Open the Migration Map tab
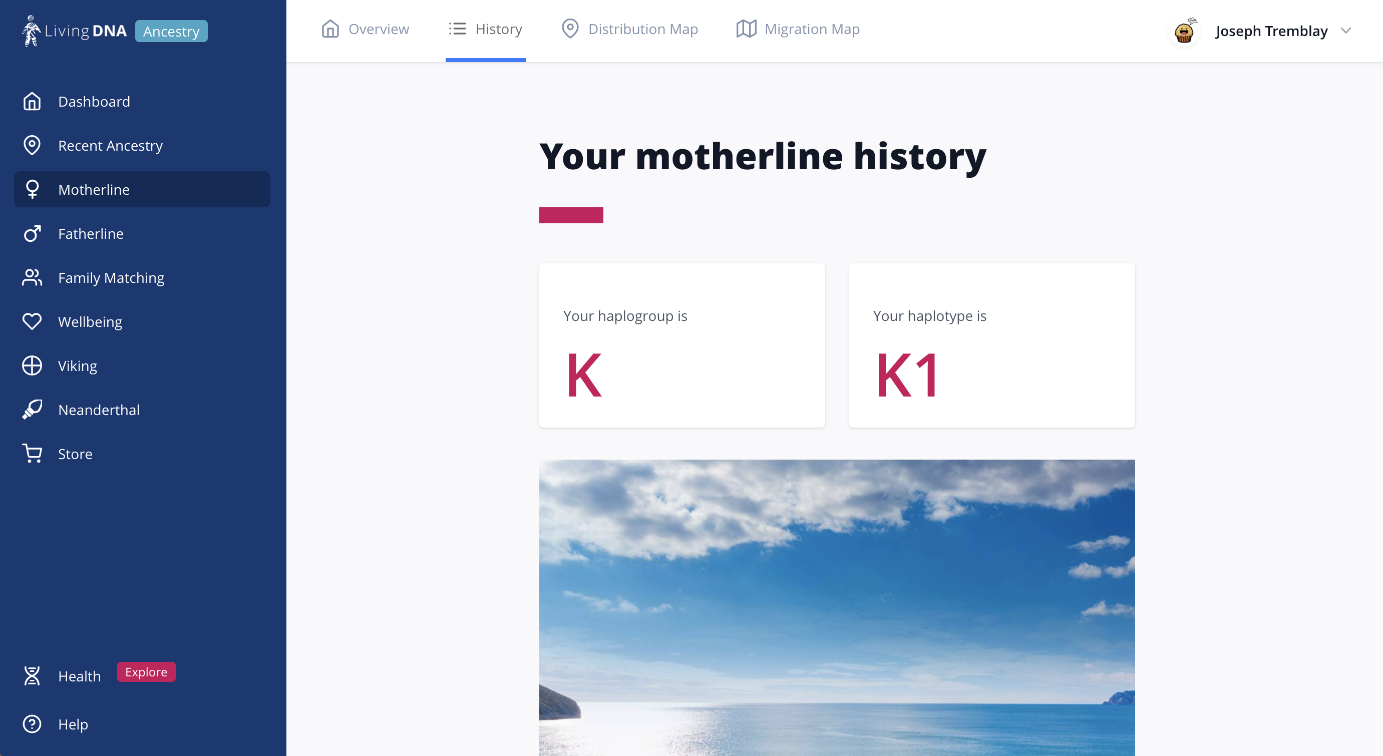The width and height of the screenshot is (1383, 756). click(x=798, y=29)
